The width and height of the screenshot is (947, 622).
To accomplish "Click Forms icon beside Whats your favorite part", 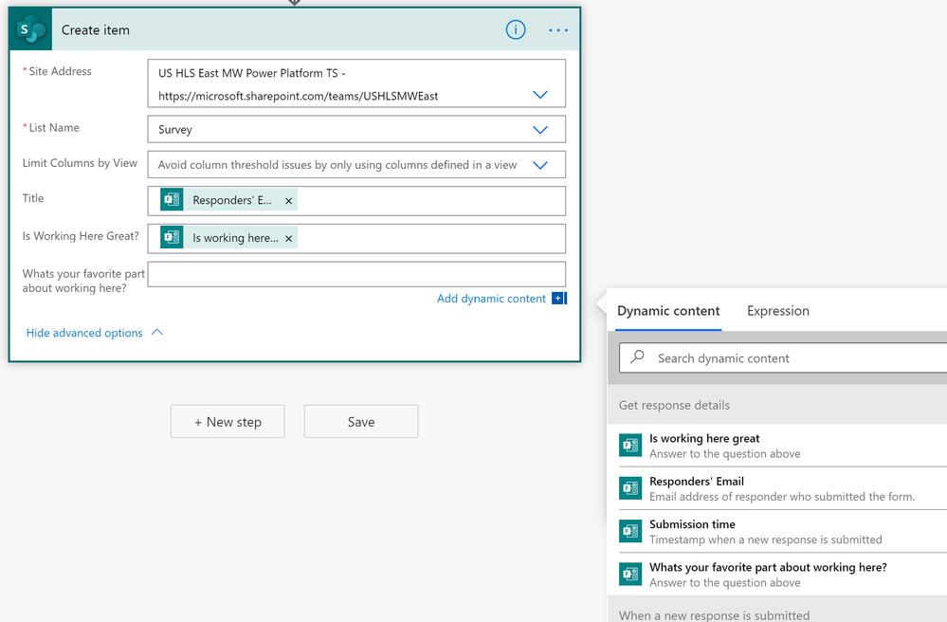I will (630, 575).
